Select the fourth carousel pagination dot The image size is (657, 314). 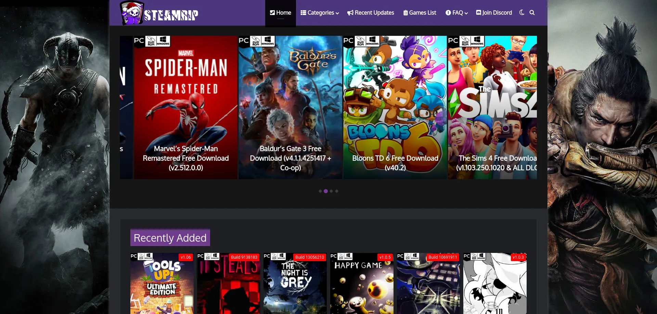[337, 191]
